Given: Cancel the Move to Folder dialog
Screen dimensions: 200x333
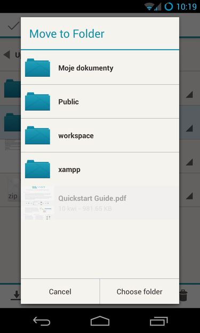Looking at the screenshot, I should [60, 291].
